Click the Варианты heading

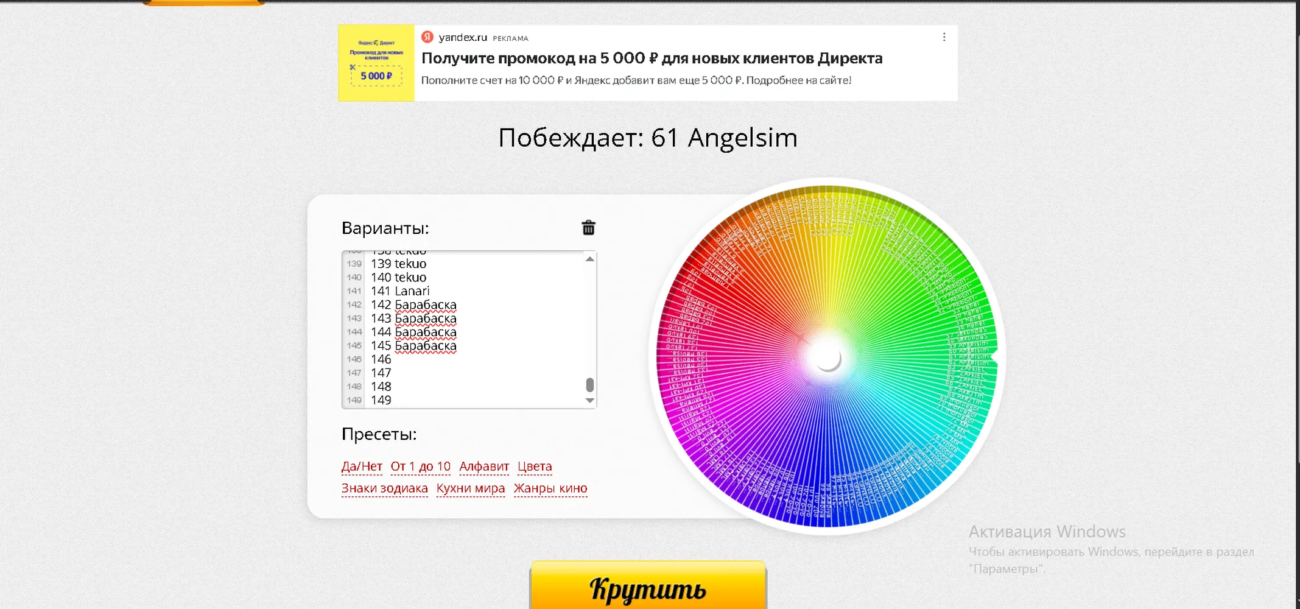pos(385,228)
